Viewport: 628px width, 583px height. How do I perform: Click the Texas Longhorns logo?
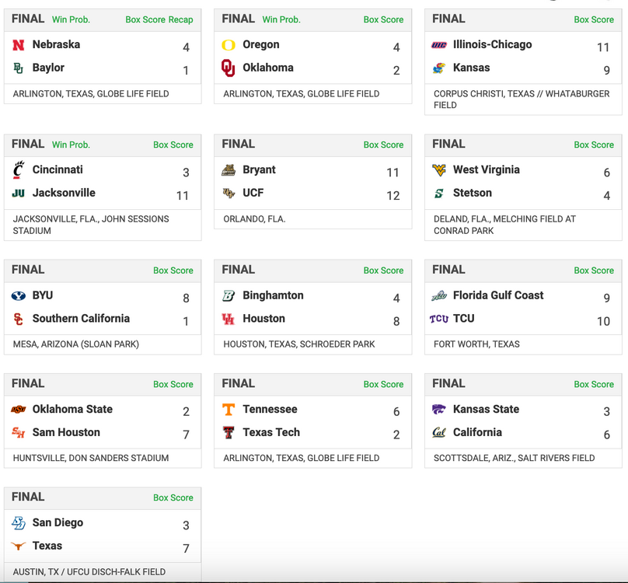coord(19,546)
